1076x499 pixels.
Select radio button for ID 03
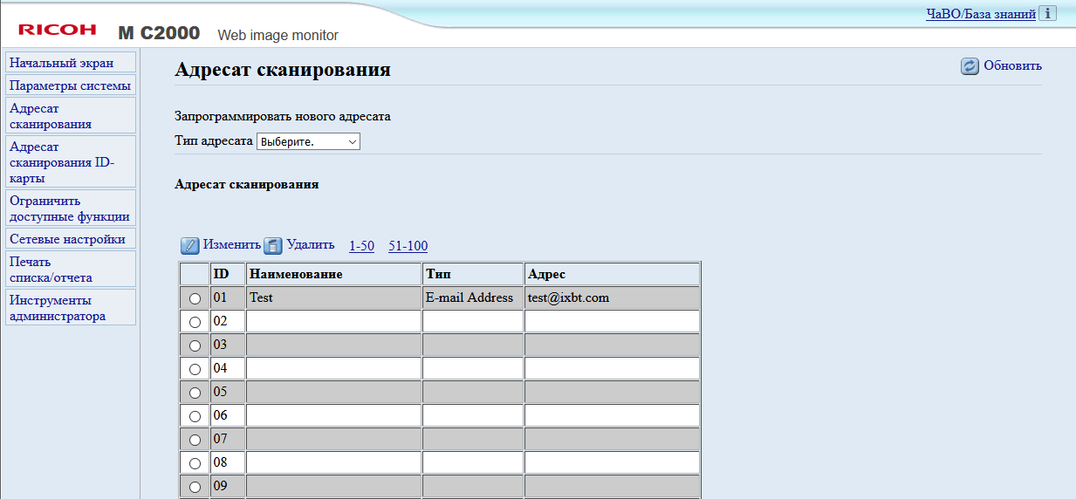tap(195, 345)
